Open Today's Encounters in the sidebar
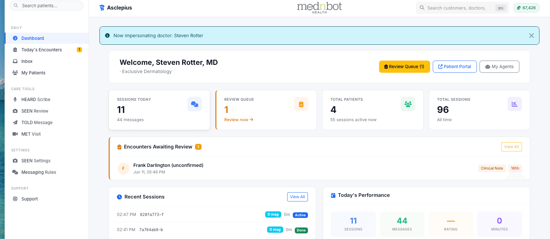The height and width of the screenshot is (239, 550). 47,50
